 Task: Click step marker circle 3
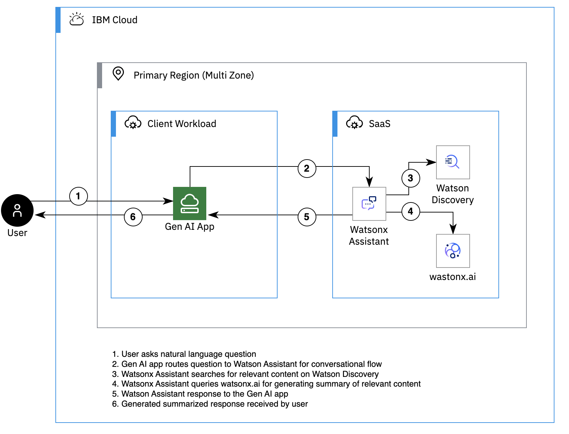click(x=410, y=178)
